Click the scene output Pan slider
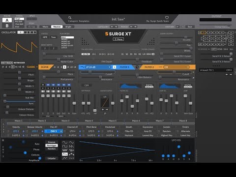This screenshot has height=177, width=236. (176, 43)
